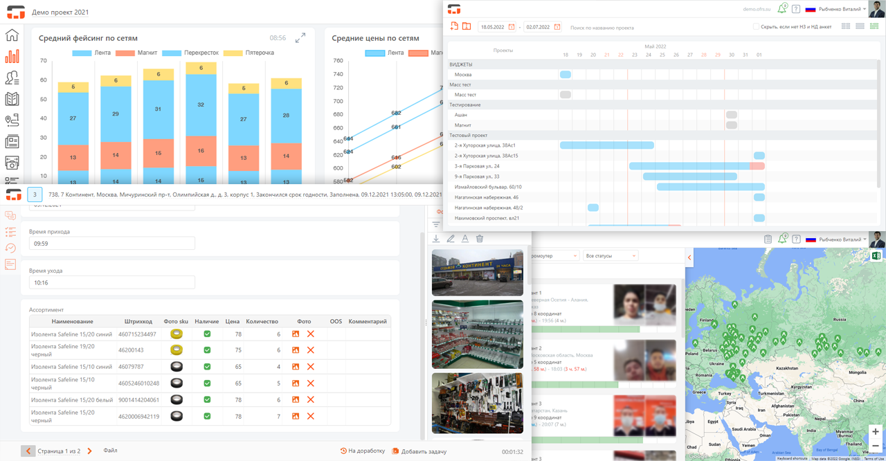Click the open book sidebar icon
886x461 pixels.
(12, 99)
